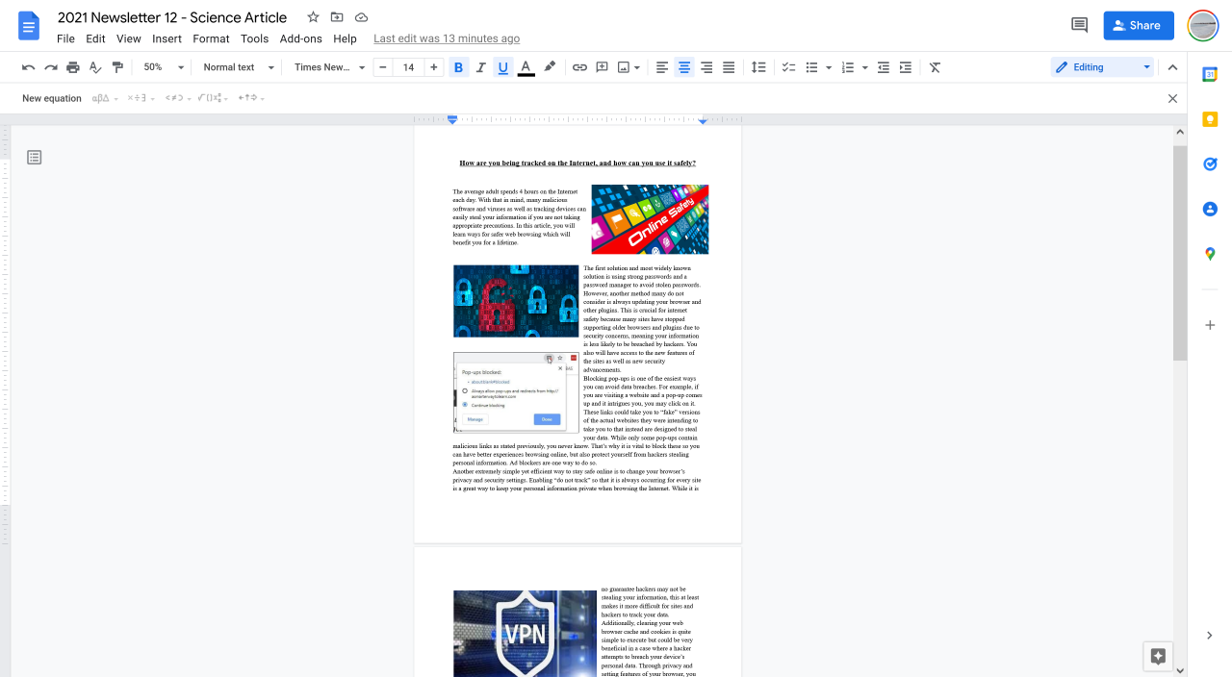Toggle underline formatting

[502, 67]
